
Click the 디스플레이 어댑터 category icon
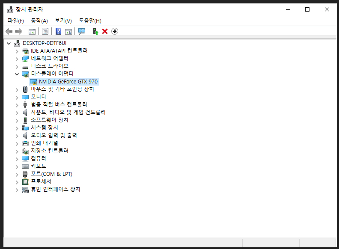click(x=25, y=74)
